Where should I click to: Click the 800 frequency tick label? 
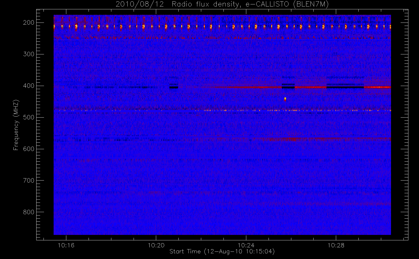point(28,212)
